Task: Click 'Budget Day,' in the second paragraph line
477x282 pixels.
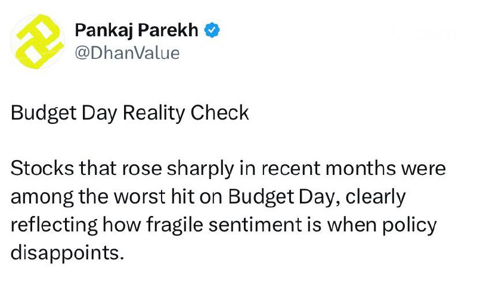Action: pyautogui.click(x=284, y=197)
